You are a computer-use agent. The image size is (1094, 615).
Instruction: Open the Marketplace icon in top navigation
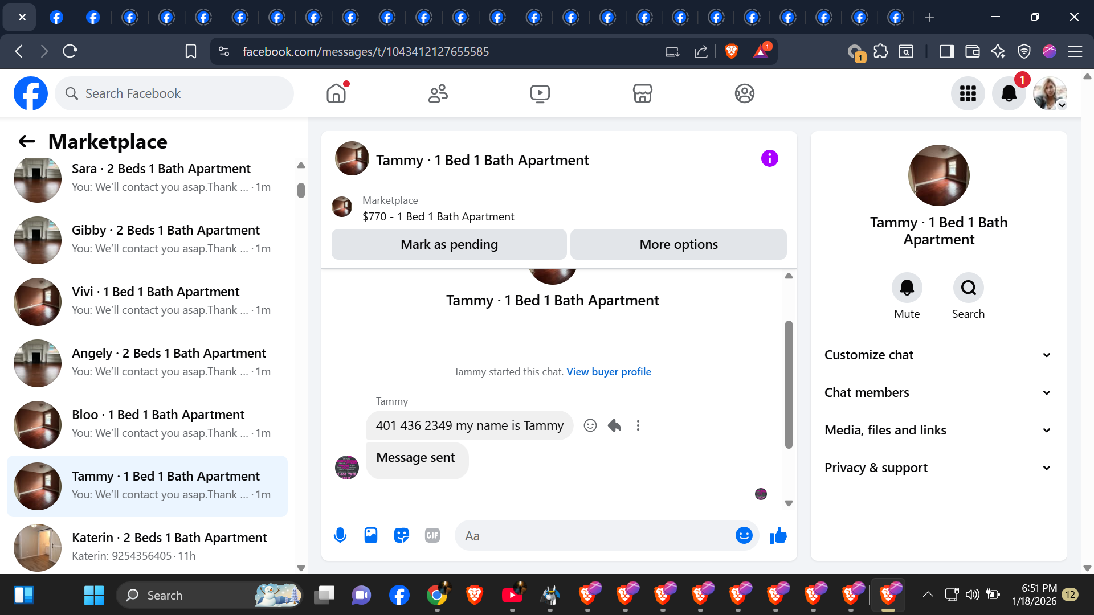(x=642, y=93)
